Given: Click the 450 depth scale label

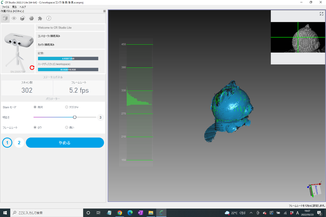Looking at the screenshot, I should tap(124, 44).
